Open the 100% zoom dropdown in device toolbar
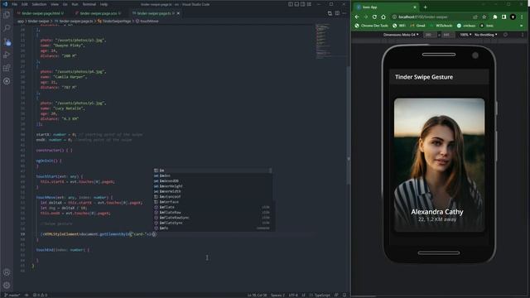Screen dimensions: 530x298 point(465,35)
